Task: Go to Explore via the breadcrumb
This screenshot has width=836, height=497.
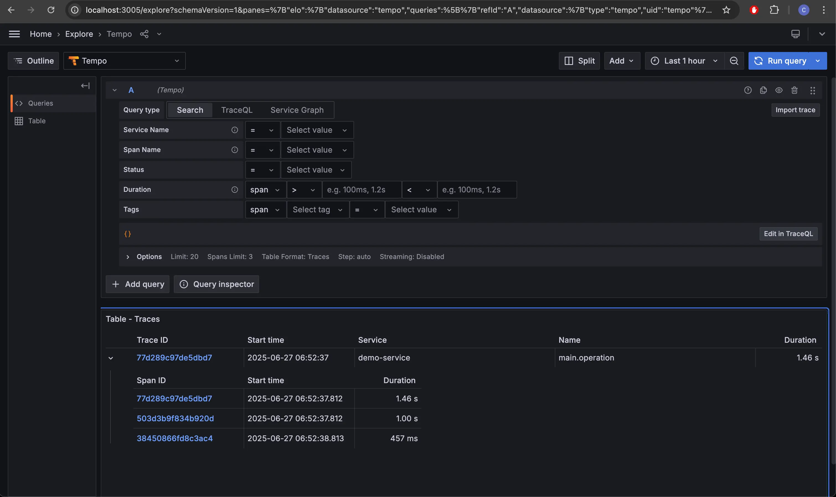Action: 79,34
